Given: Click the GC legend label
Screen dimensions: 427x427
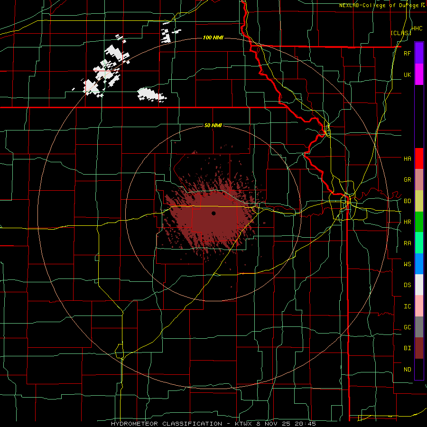Looking at the screenshot, I should 407,327.
